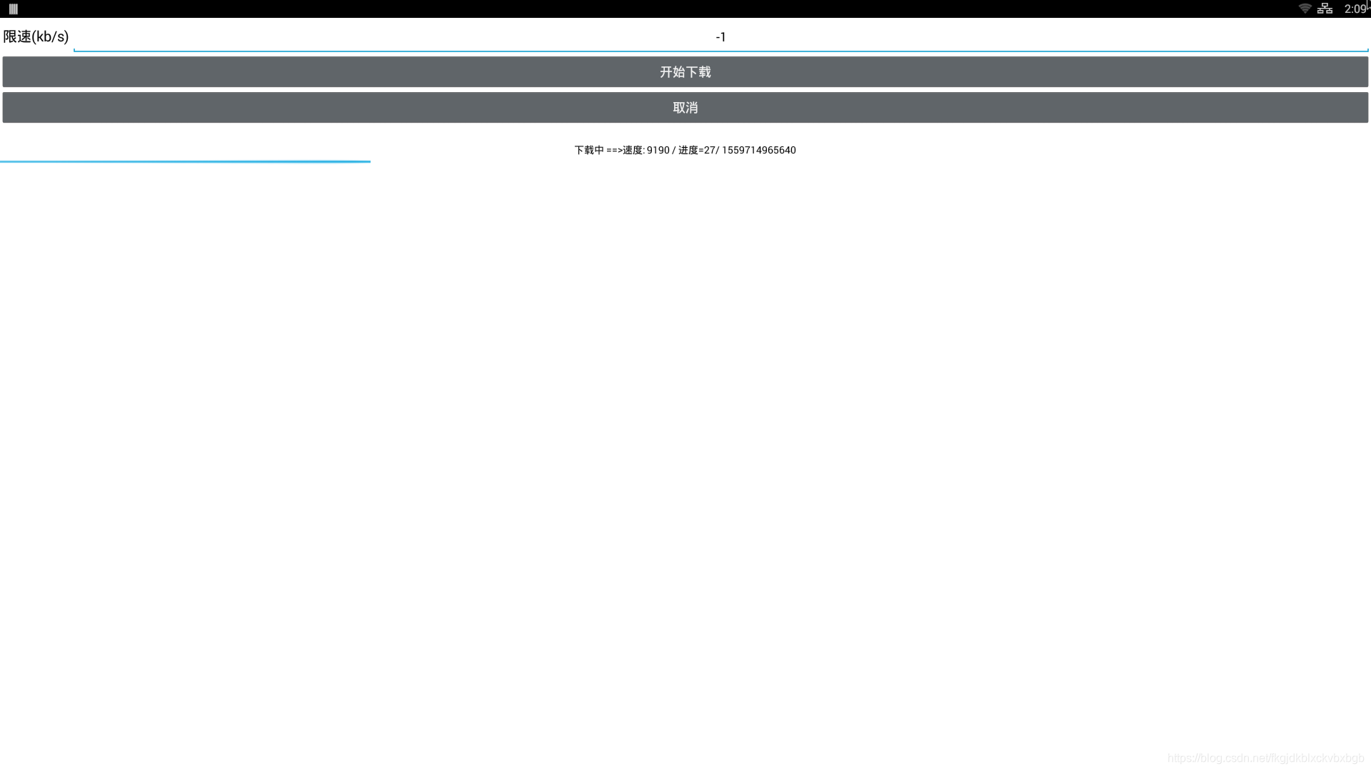Screen dimensions: 1371x771
Task: Click the 1559714965640 timestamp number
Action: (x=758, y=150)
